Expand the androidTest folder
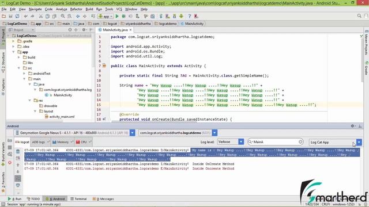This screenshot has height=207, width=369. pos(24,74)
